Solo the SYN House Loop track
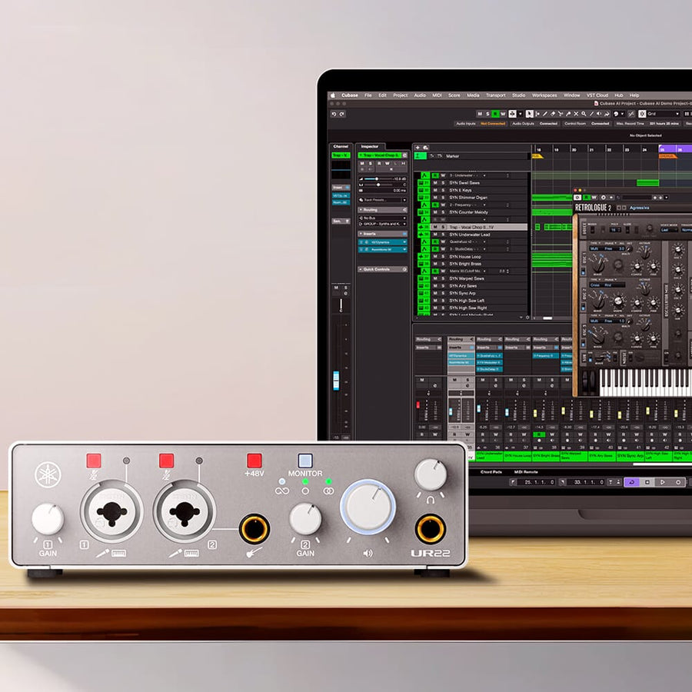The image size is (692, 692). 443,256
